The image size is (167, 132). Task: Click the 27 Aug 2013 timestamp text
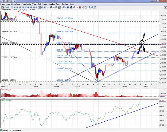pos(13,130)
